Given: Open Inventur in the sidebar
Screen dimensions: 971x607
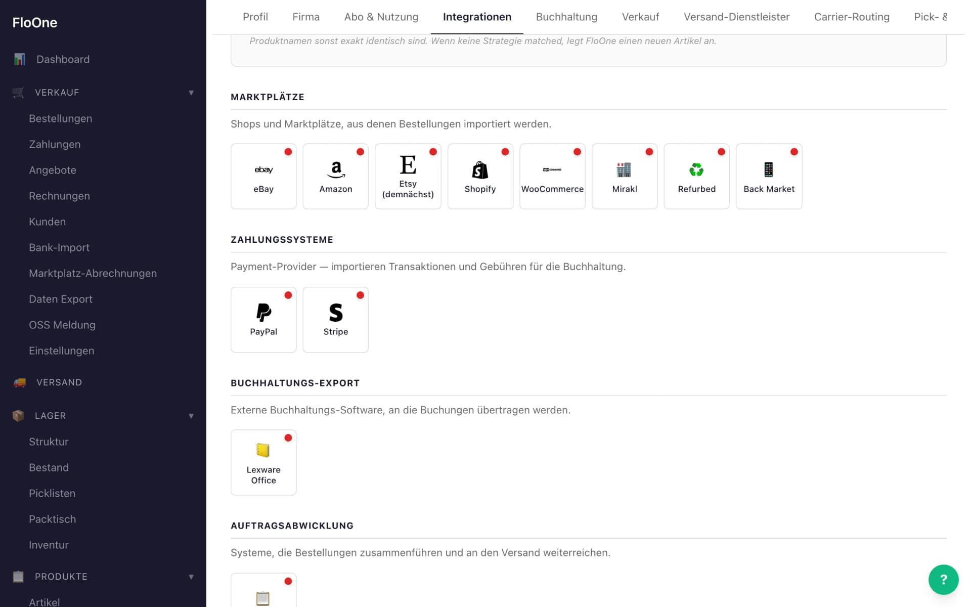Looking at the screenshot, I should 49,545.
